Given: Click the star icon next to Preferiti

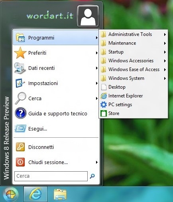Looking at the screenshot, I should click(x=20, y=53).
